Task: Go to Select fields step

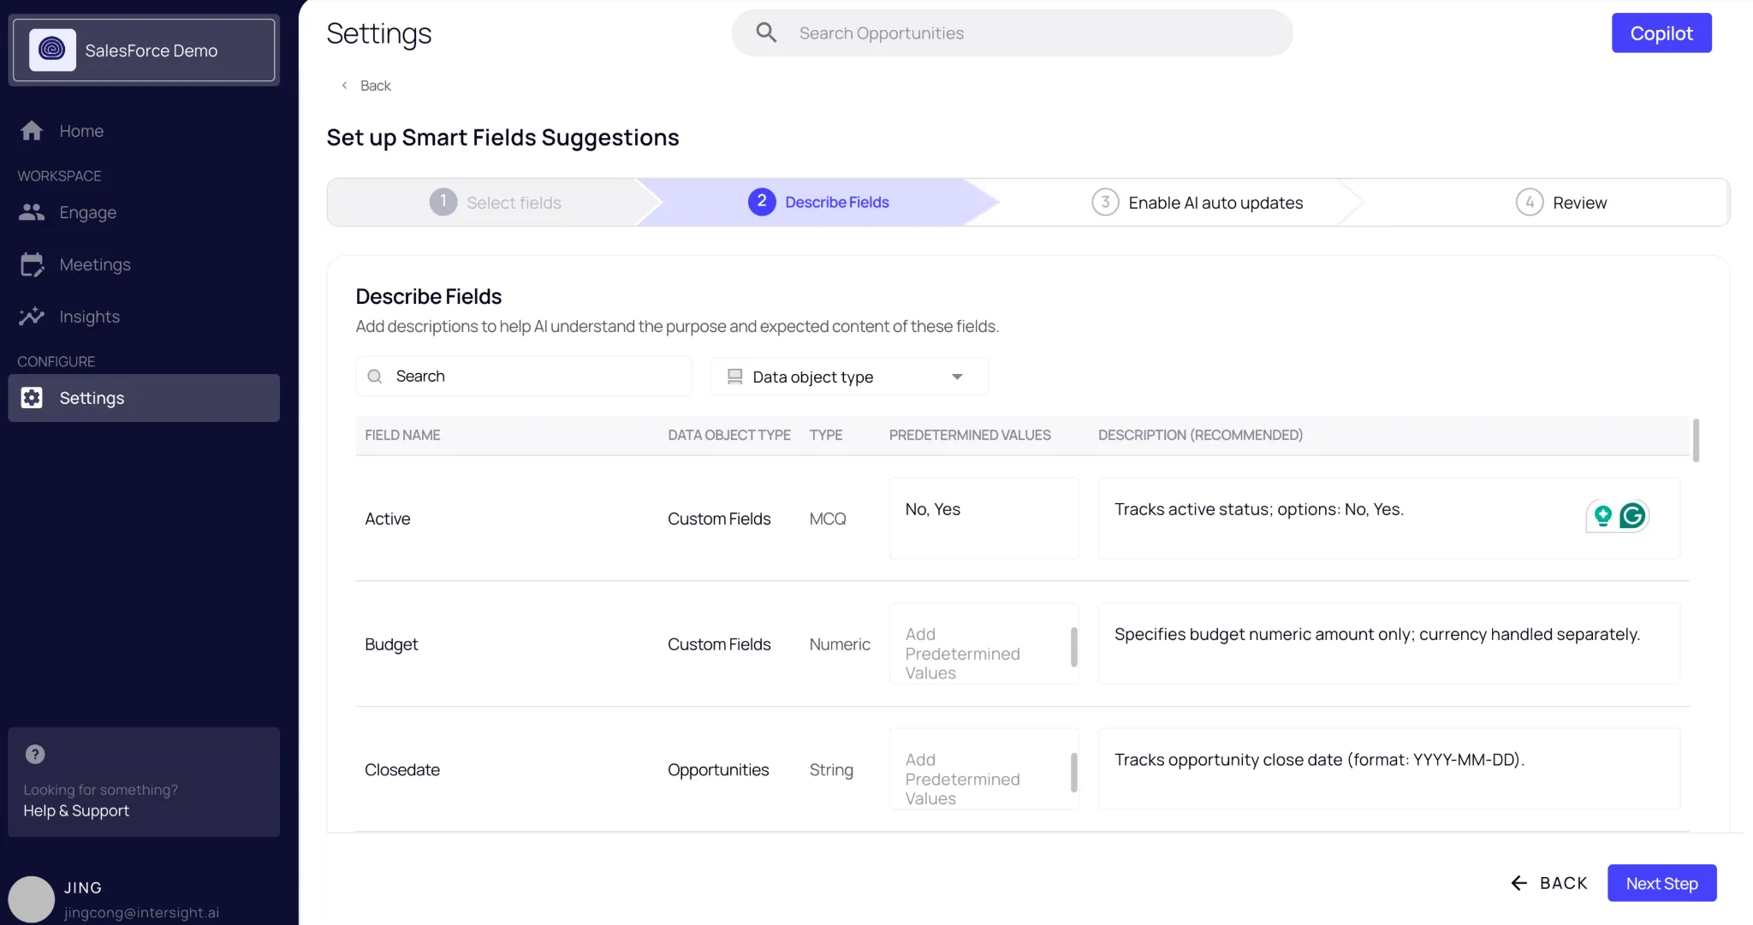Action: click(x=496, y=203)
